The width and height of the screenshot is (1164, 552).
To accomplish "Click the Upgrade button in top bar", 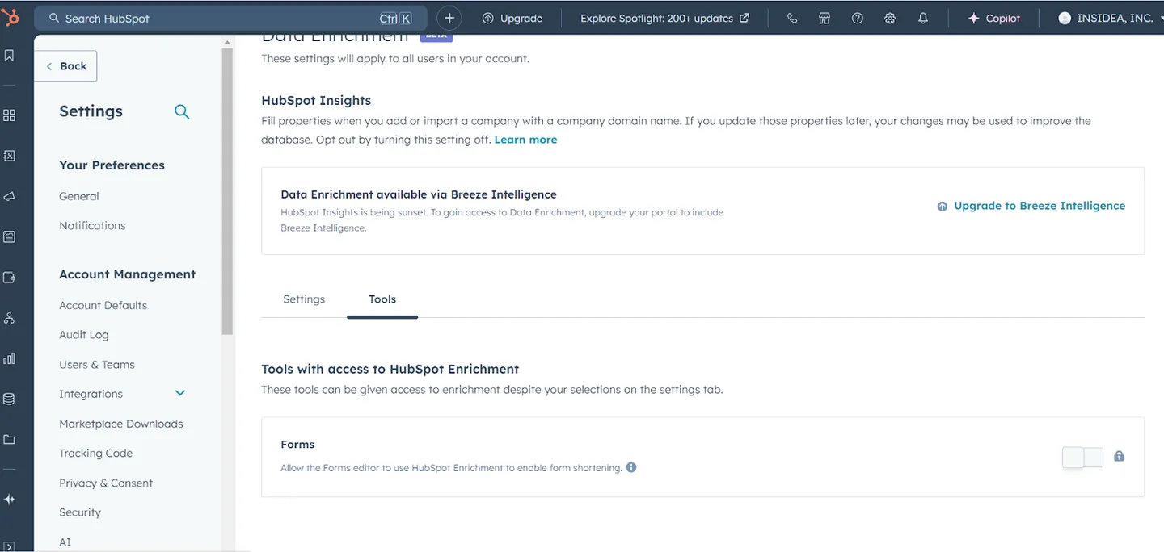I will click(x=512, y=18).
